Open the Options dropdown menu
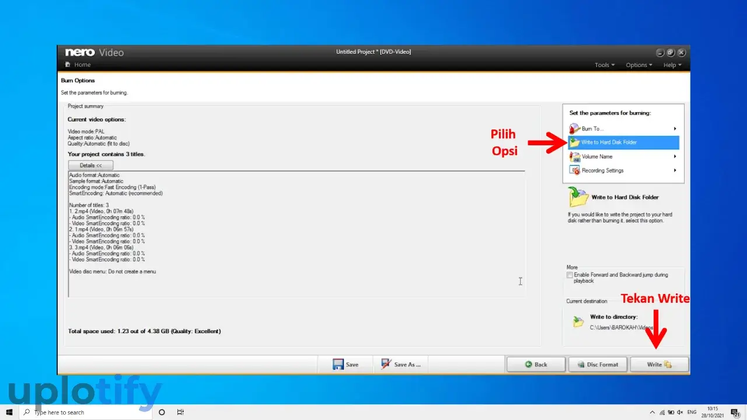The height and width of the screenshot is (420, 747). [639, 65]
